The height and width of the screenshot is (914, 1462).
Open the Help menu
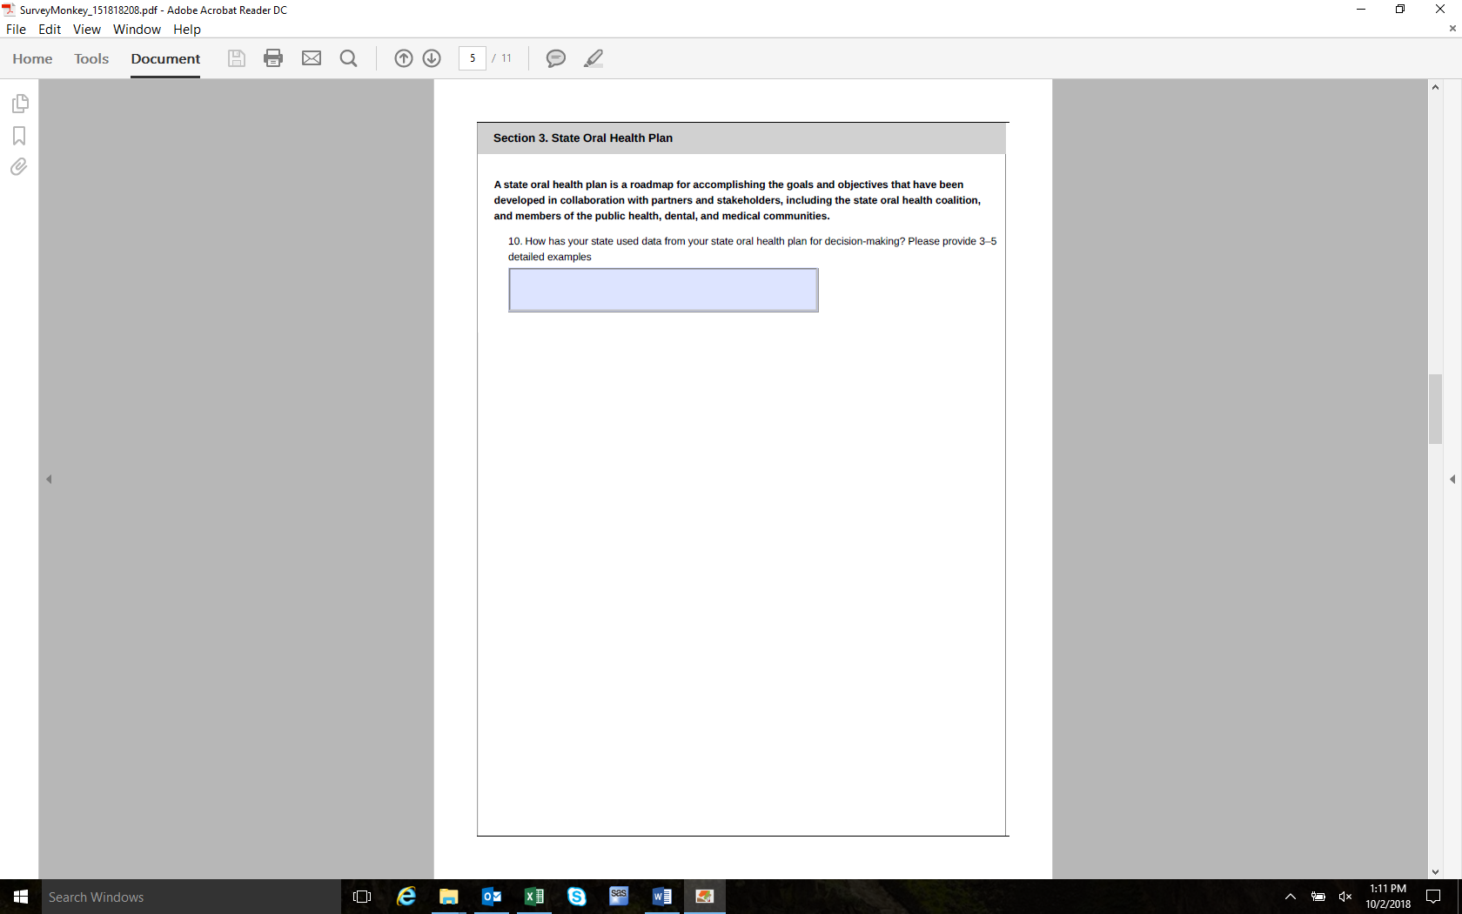pyautogui.click(x=187, y=29)
